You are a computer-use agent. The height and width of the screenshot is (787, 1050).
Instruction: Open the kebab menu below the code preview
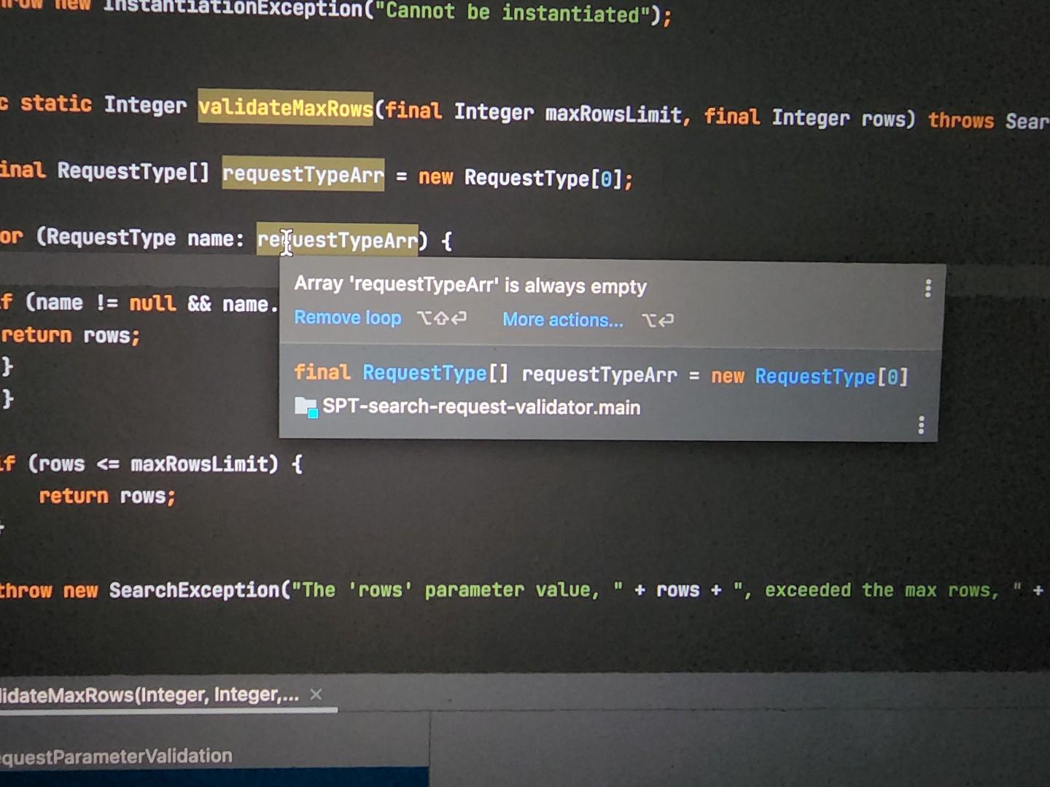pos(920,425)
